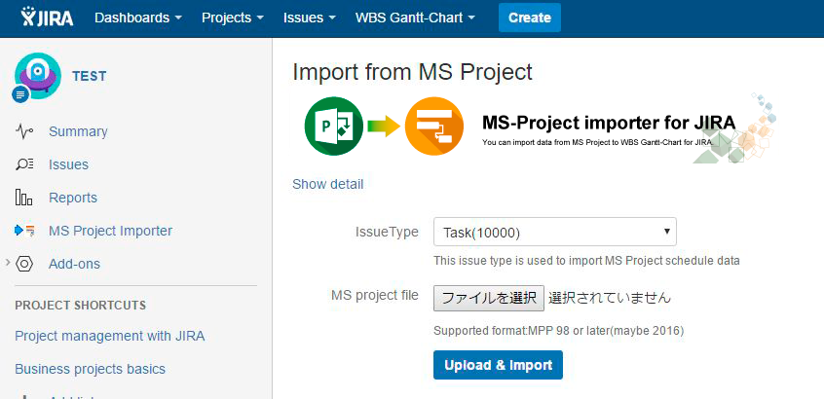The image size is (824, 399).
Task: Click the green MS Project logo
Action: click(334, 126)
